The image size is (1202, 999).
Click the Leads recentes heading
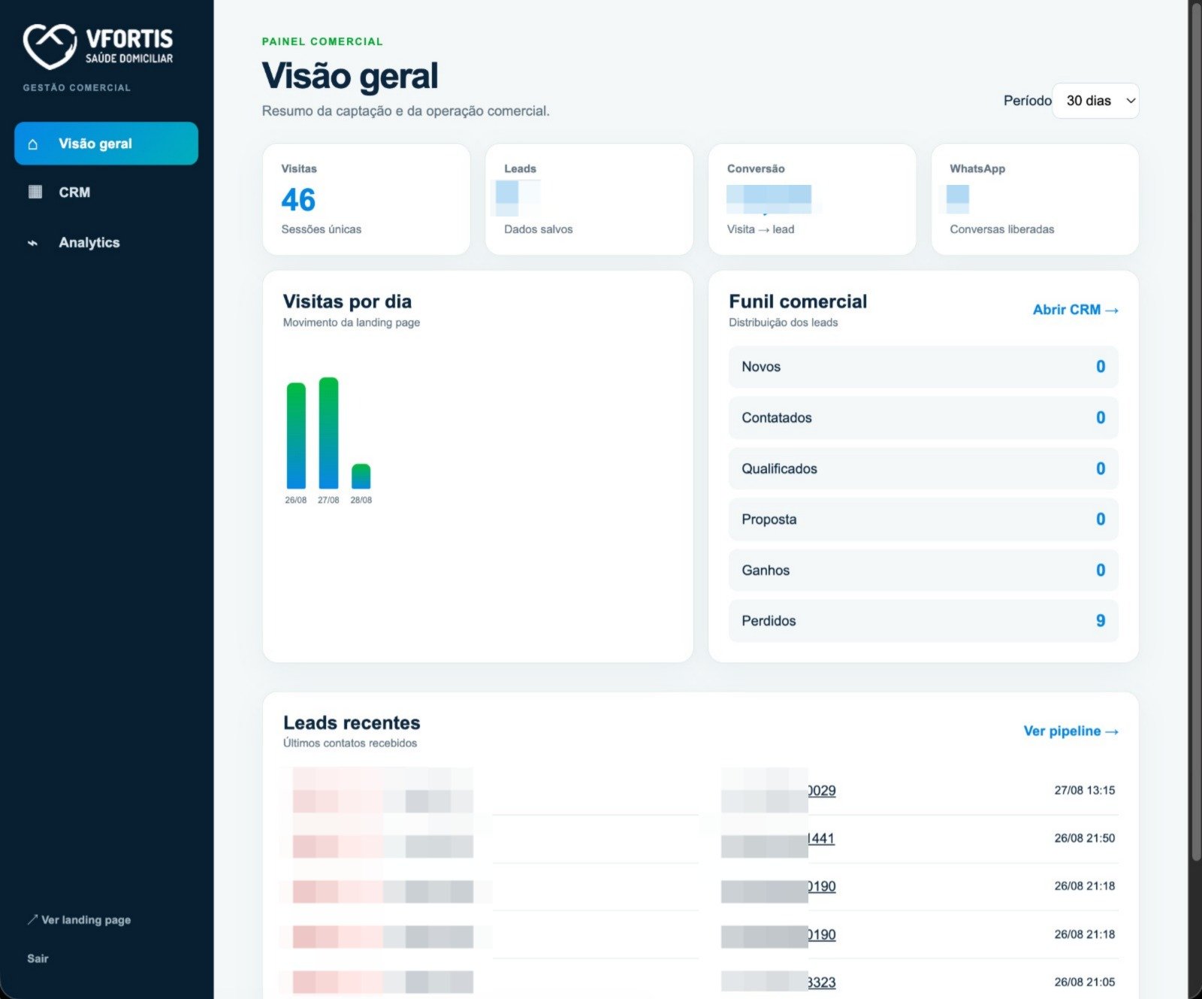(352, 722)
